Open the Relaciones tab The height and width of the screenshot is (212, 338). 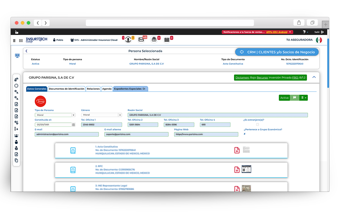(93, 89)
